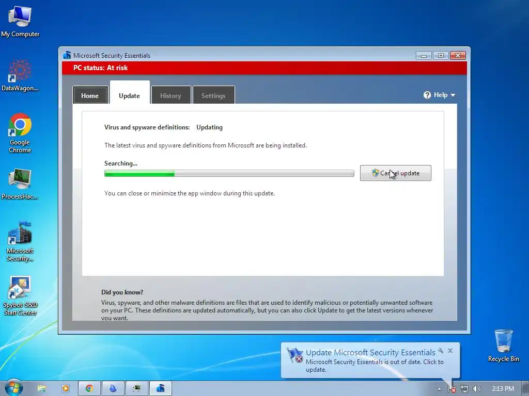The height and width of the screenshot is (396, 529).
Task: Open Windows Explorer from the taskbar
Action: 41,389
